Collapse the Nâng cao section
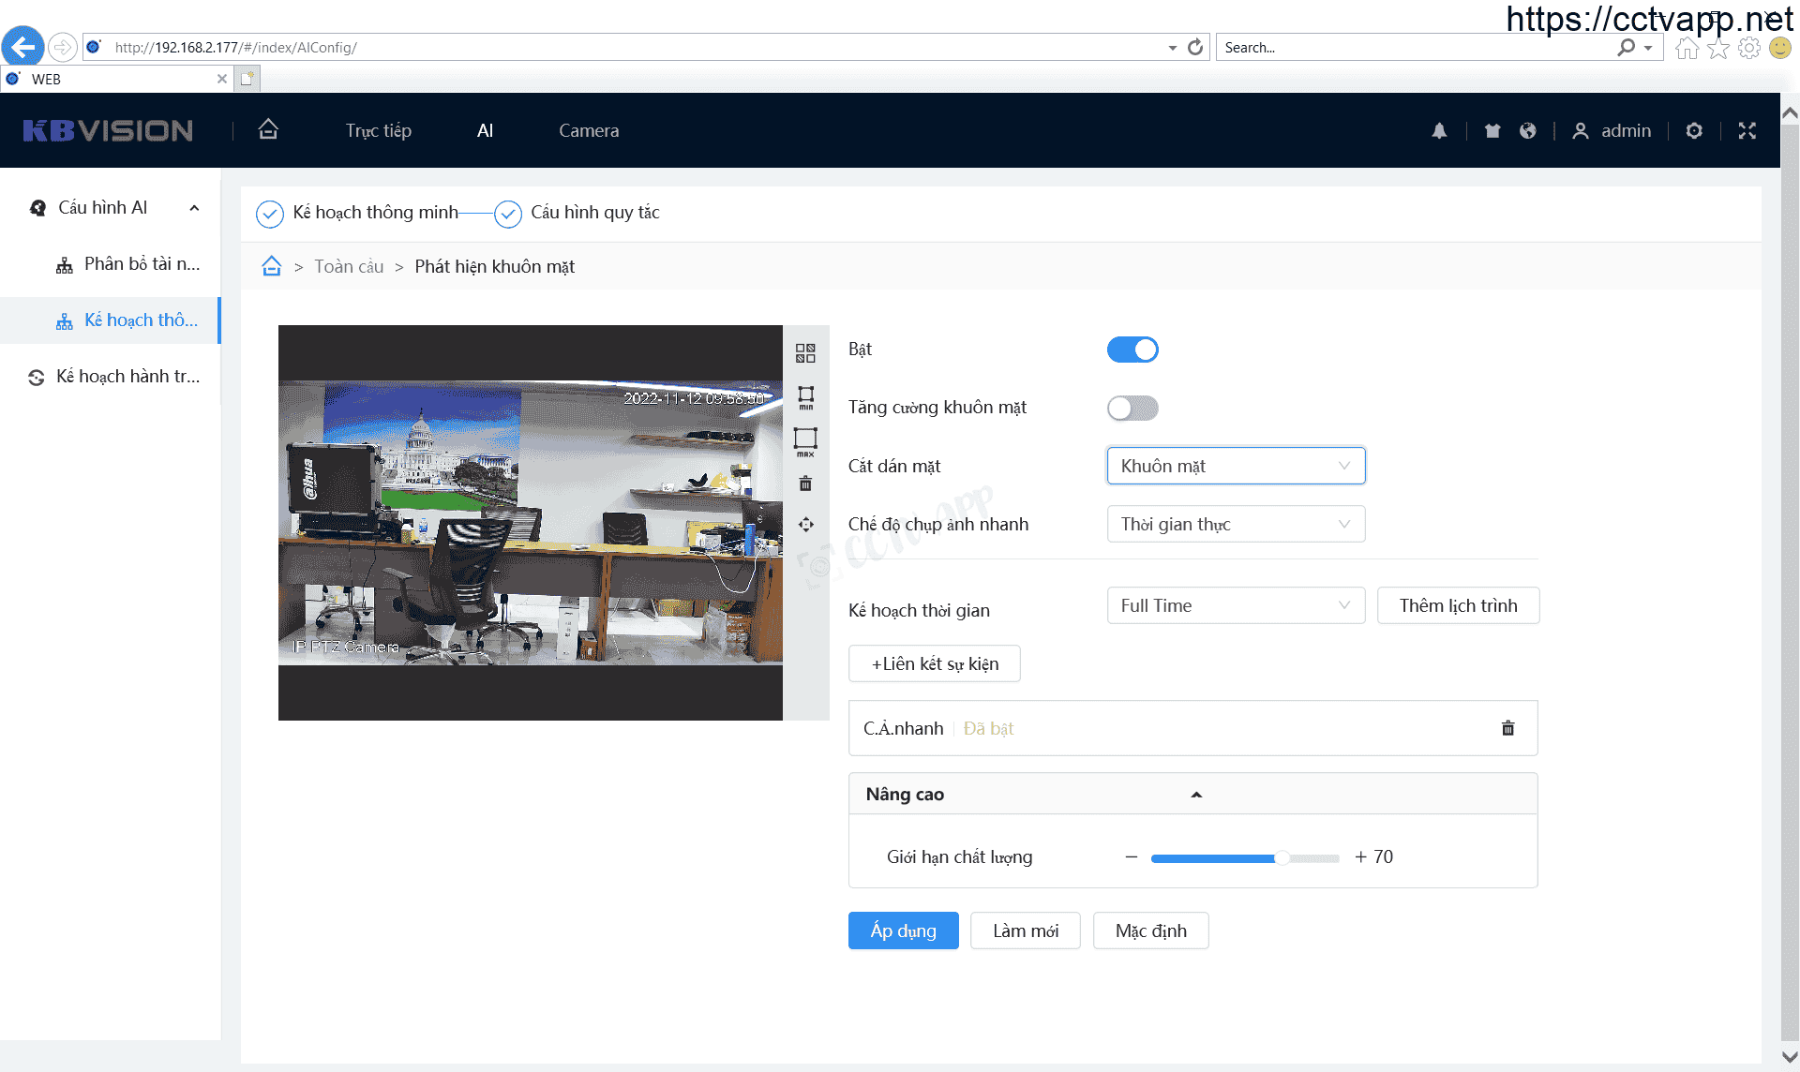The height and width of the screenshot is (1072, 1800). pos(1195,795)
